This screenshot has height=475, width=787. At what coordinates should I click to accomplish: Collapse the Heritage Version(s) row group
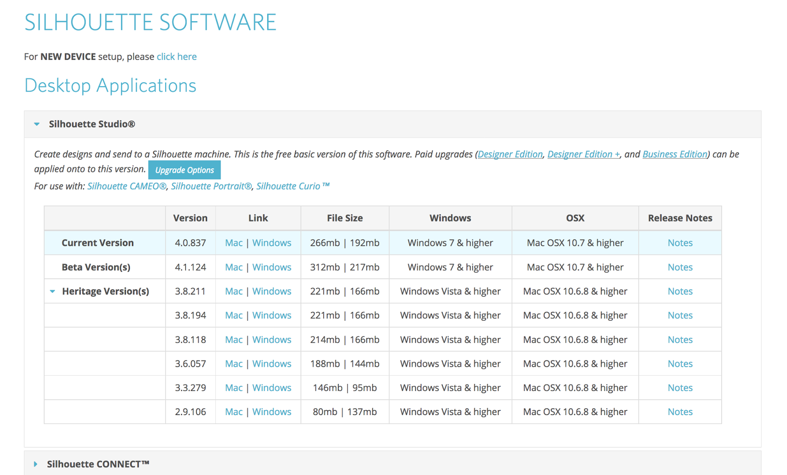(53, 291)
